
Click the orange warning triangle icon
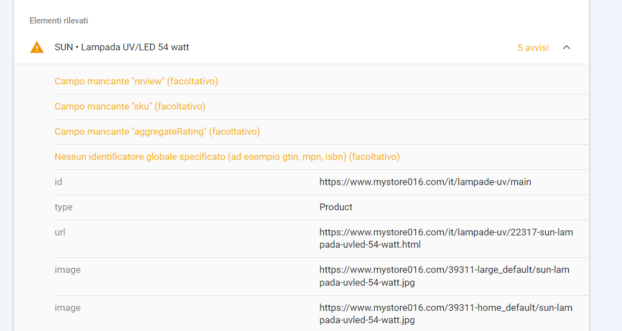pos(37,48)
